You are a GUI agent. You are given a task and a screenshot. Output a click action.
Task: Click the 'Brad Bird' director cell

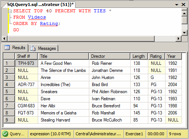coord(110,85)
